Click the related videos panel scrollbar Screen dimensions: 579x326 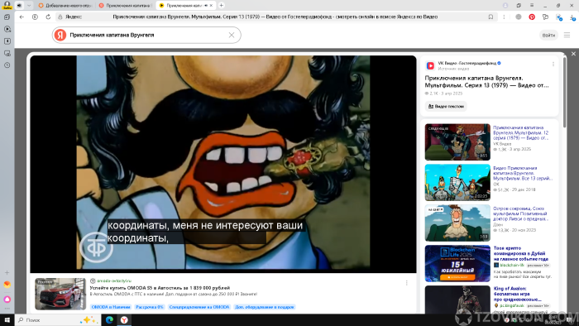coord(564,93)
